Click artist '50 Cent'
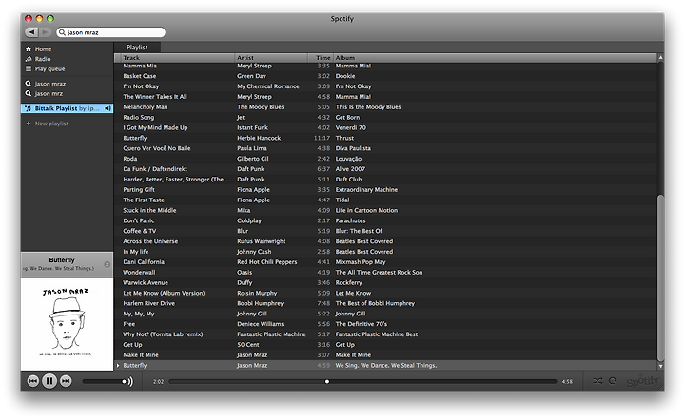The width and height of the screenshot is (685, 420). tap(248, 345)
